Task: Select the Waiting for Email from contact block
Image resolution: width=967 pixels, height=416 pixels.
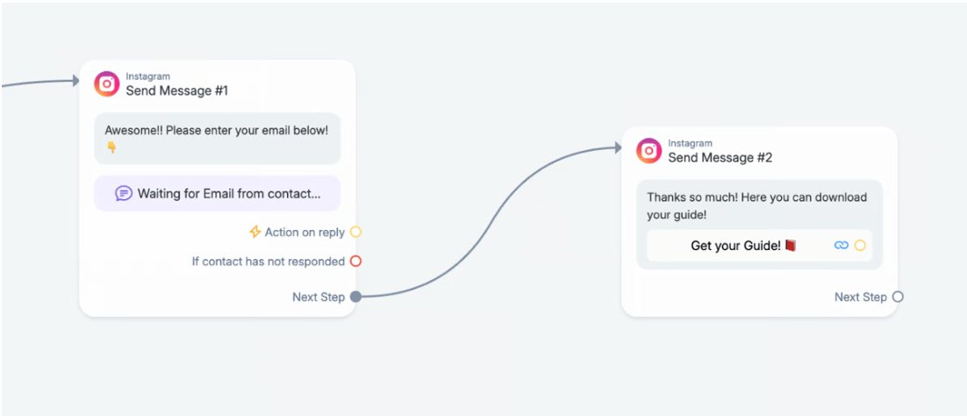Action: tap(217, 194)
